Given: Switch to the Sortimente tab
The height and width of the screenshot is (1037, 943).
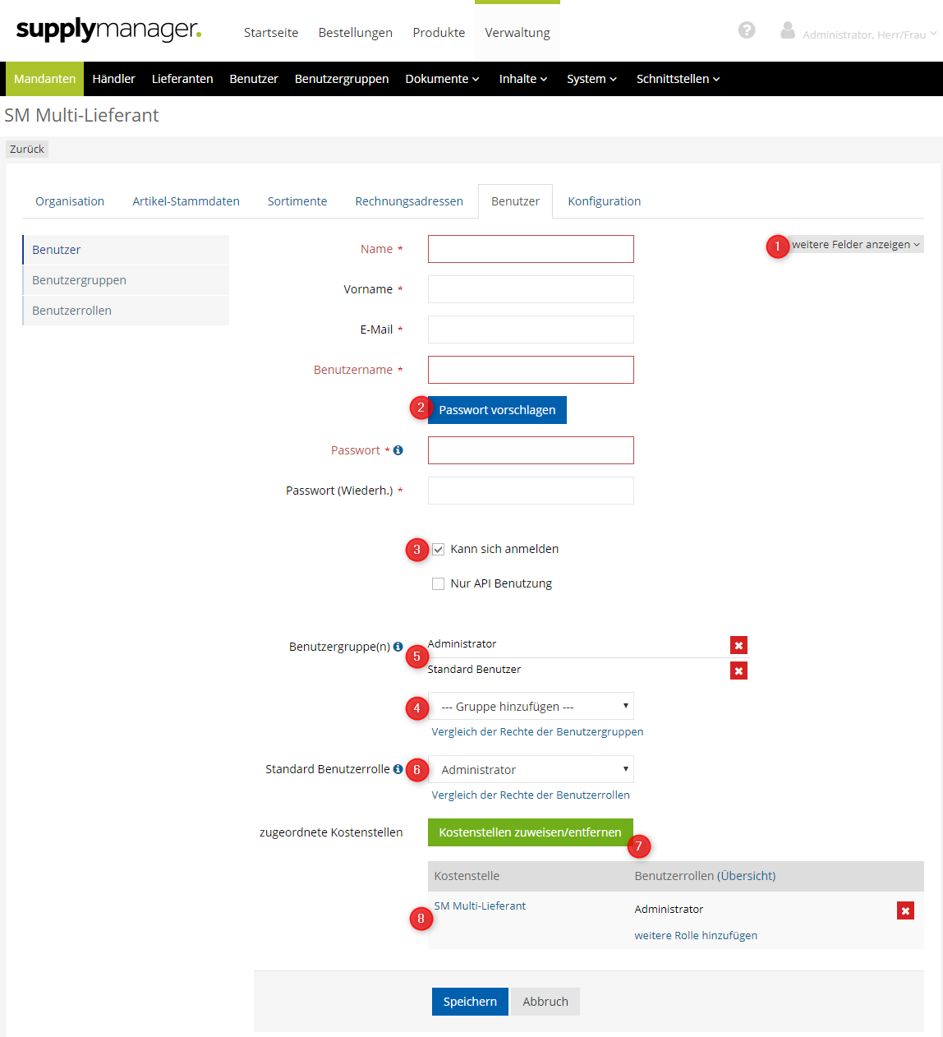Looking at the screenshot, I should (297, 201).
